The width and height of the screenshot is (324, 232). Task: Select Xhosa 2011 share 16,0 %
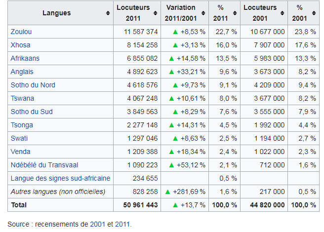[226, 45]
